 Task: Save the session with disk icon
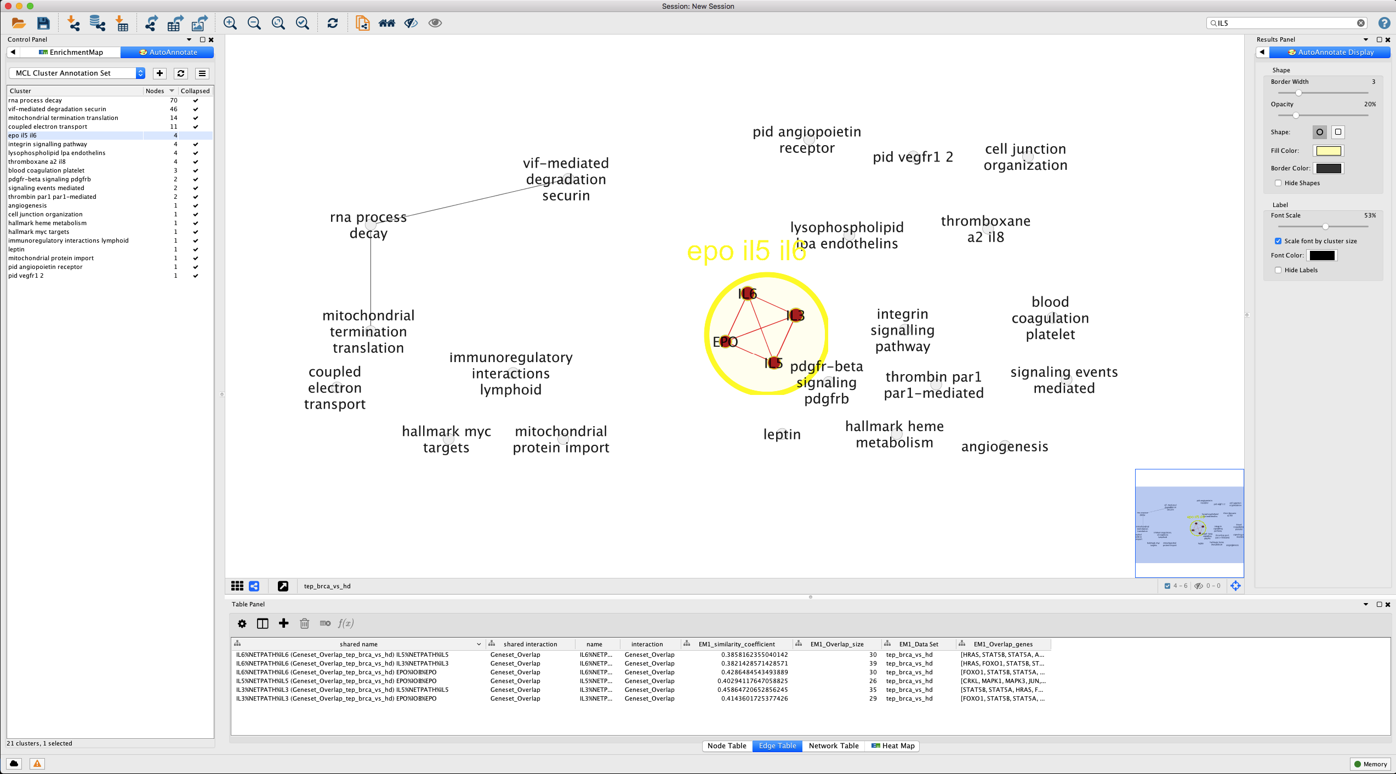coord(43,23)
